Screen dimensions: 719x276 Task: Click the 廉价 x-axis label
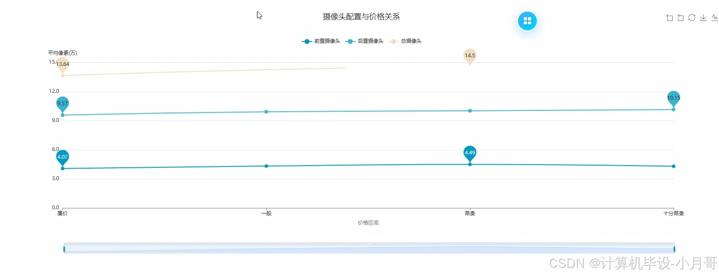pyautogui.click(x=63, y=213)
